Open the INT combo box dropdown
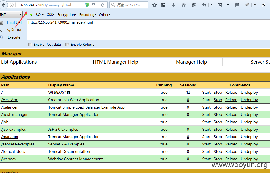The width and height of the screenshot is (270, 173). 11,15
